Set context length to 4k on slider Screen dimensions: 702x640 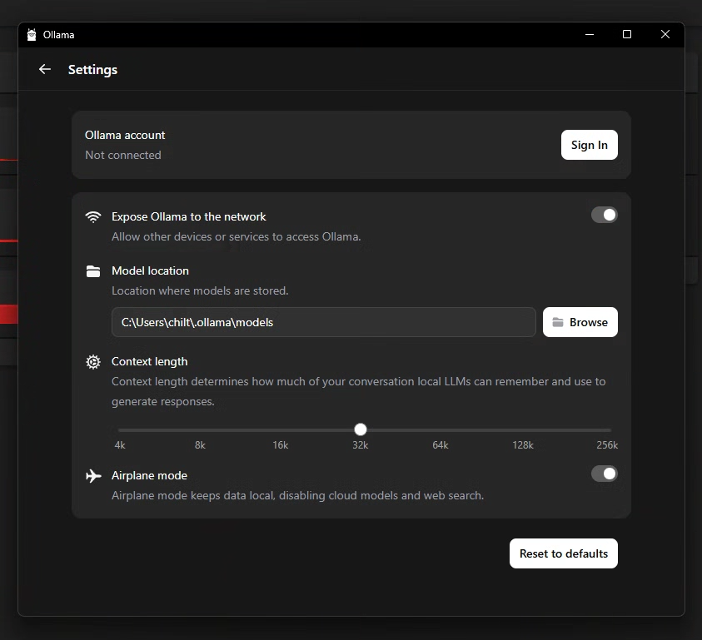pos(120,430)
